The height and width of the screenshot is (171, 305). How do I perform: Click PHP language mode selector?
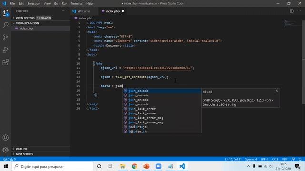(285, 159)
